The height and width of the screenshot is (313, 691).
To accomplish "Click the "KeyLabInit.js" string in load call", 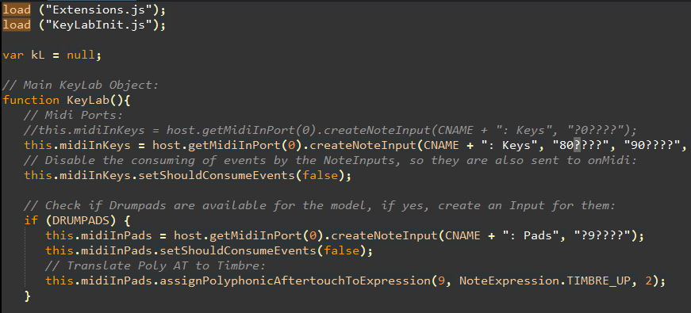I will 92,25.
